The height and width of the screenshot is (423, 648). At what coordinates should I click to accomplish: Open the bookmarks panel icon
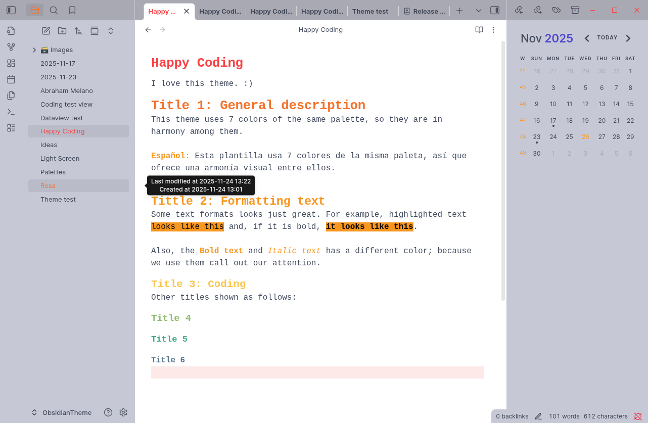click(72, 10)
